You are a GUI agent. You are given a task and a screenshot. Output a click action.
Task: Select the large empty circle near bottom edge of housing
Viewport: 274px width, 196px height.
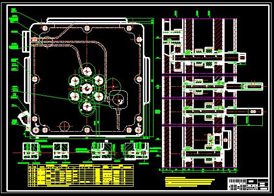65,126
